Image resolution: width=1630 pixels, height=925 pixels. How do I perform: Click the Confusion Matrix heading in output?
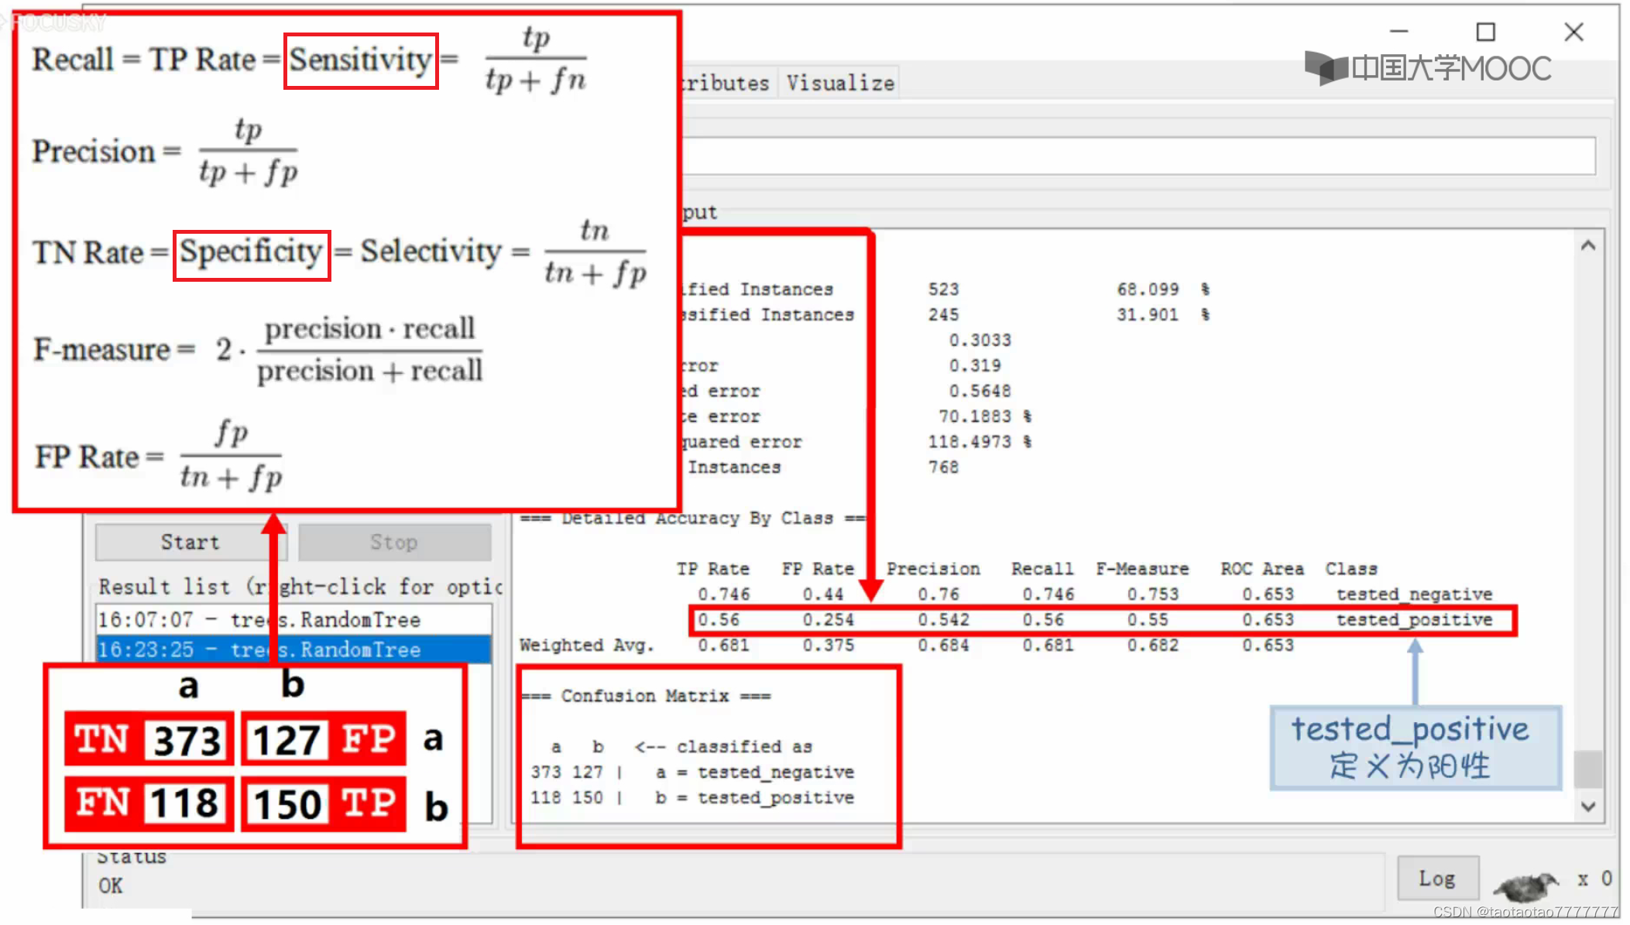[x=645, y=696]
